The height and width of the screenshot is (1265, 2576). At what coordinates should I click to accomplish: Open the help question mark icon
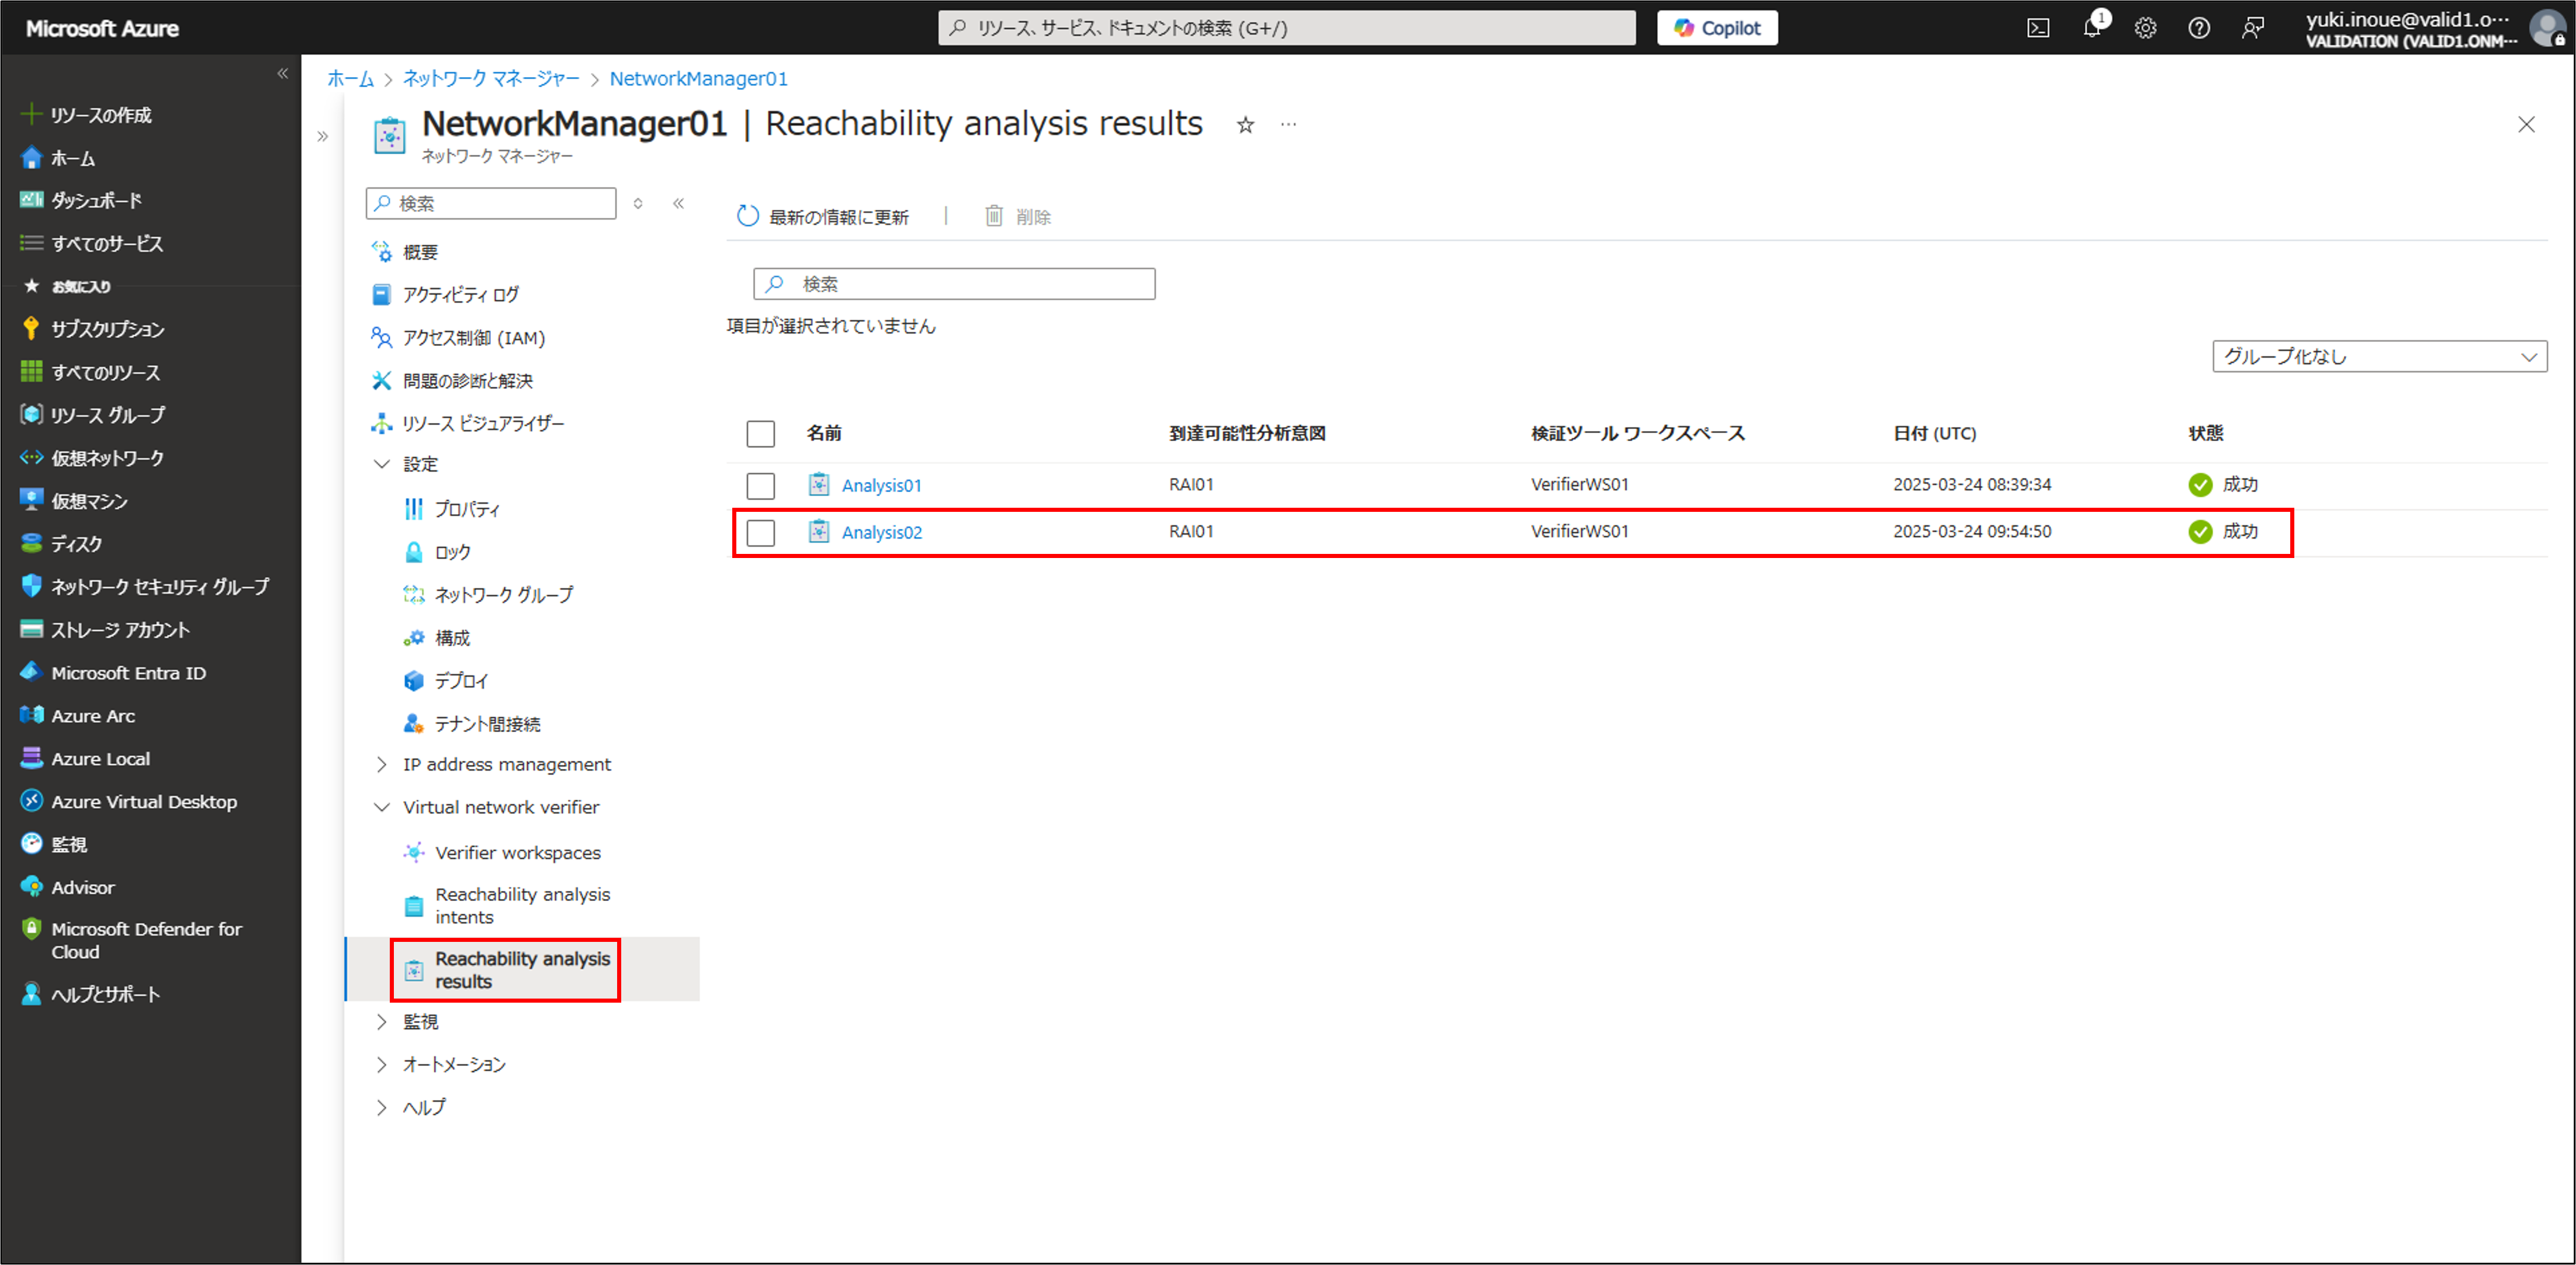tap(2198, 28)
